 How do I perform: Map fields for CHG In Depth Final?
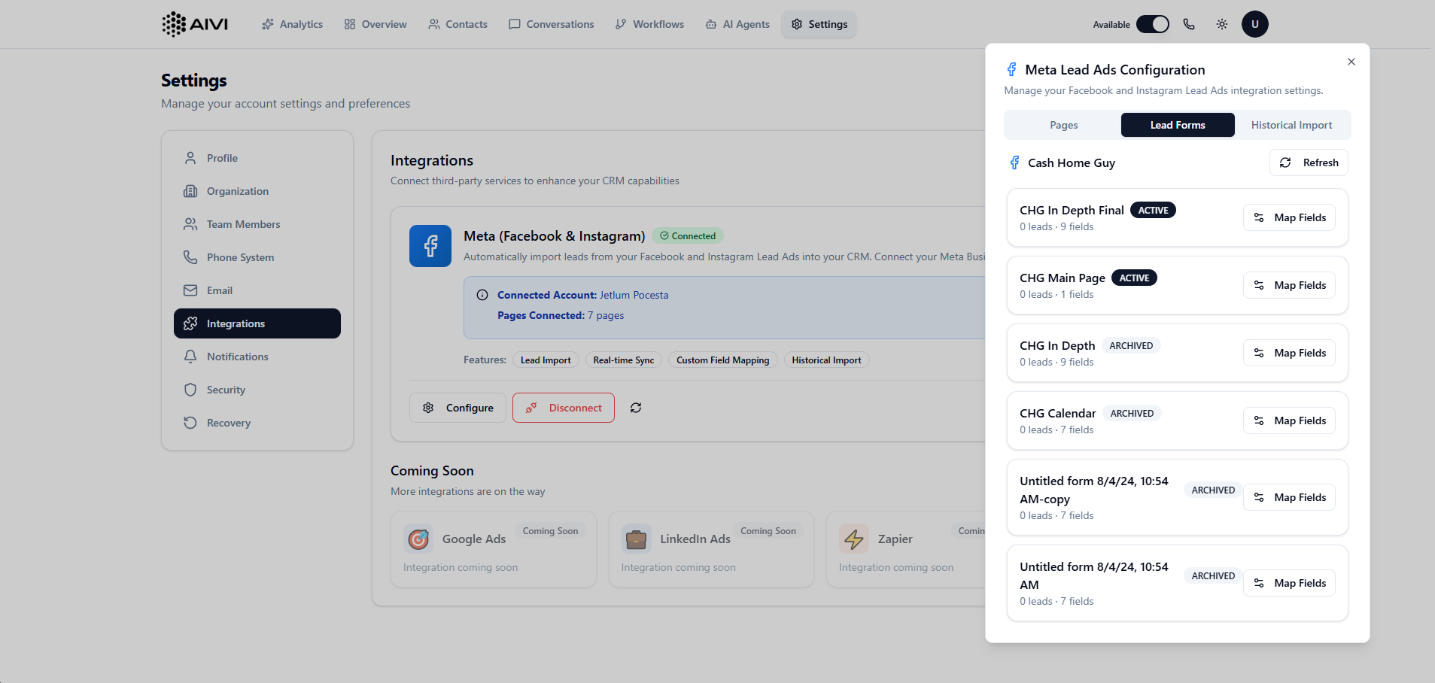coord(1289,217)
